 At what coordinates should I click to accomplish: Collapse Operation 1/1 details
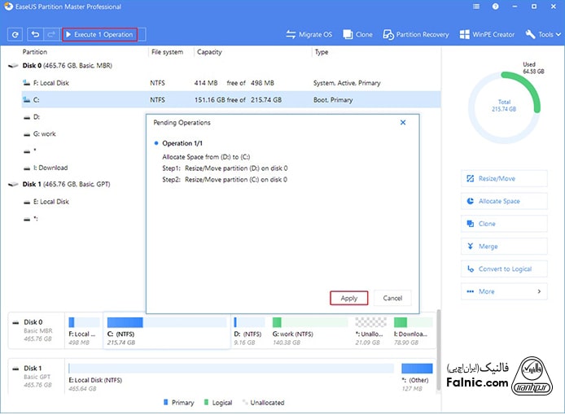click(x=157, y=143)
